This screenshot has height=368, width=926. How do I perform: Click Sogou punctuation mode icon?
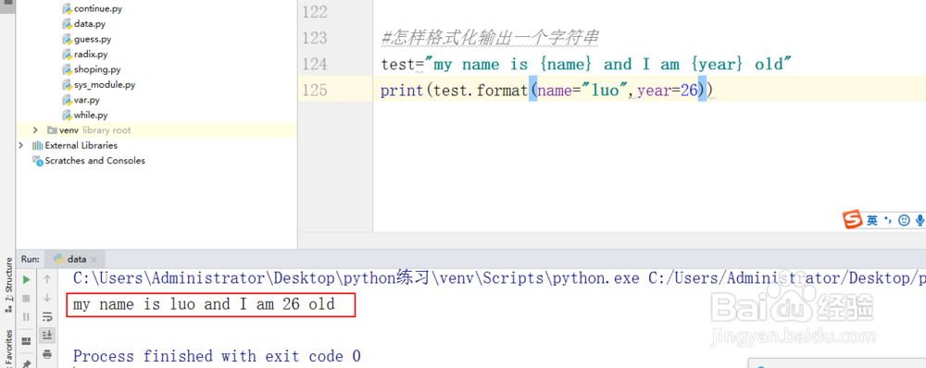[888, 221]
